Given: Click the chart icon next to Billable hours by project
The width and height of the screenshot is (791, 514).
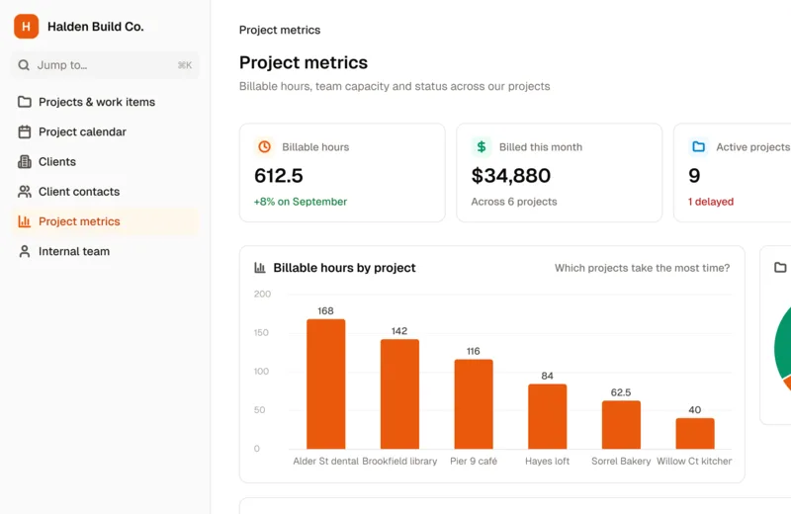Looking at the screenshot, I should 260,267.
